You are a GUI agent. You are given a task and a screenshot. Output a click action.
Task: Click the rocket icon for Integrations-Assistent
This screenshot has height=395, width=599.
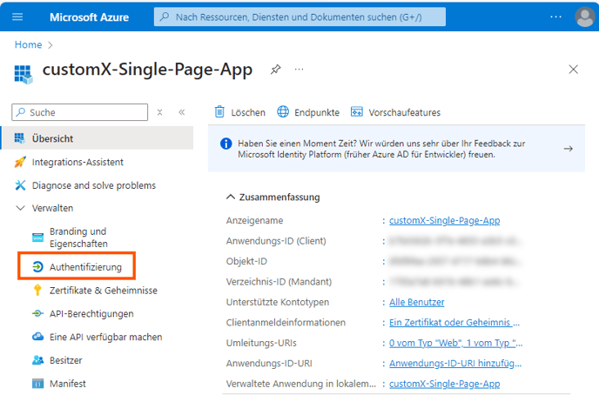tap(20, 162)
